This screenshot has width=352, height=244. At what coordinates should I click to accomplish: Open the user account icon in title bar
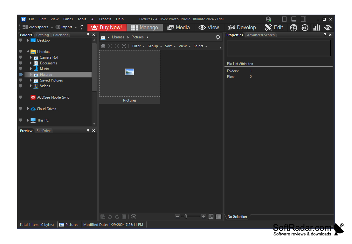pyautogui.click(x=268, y=19)
